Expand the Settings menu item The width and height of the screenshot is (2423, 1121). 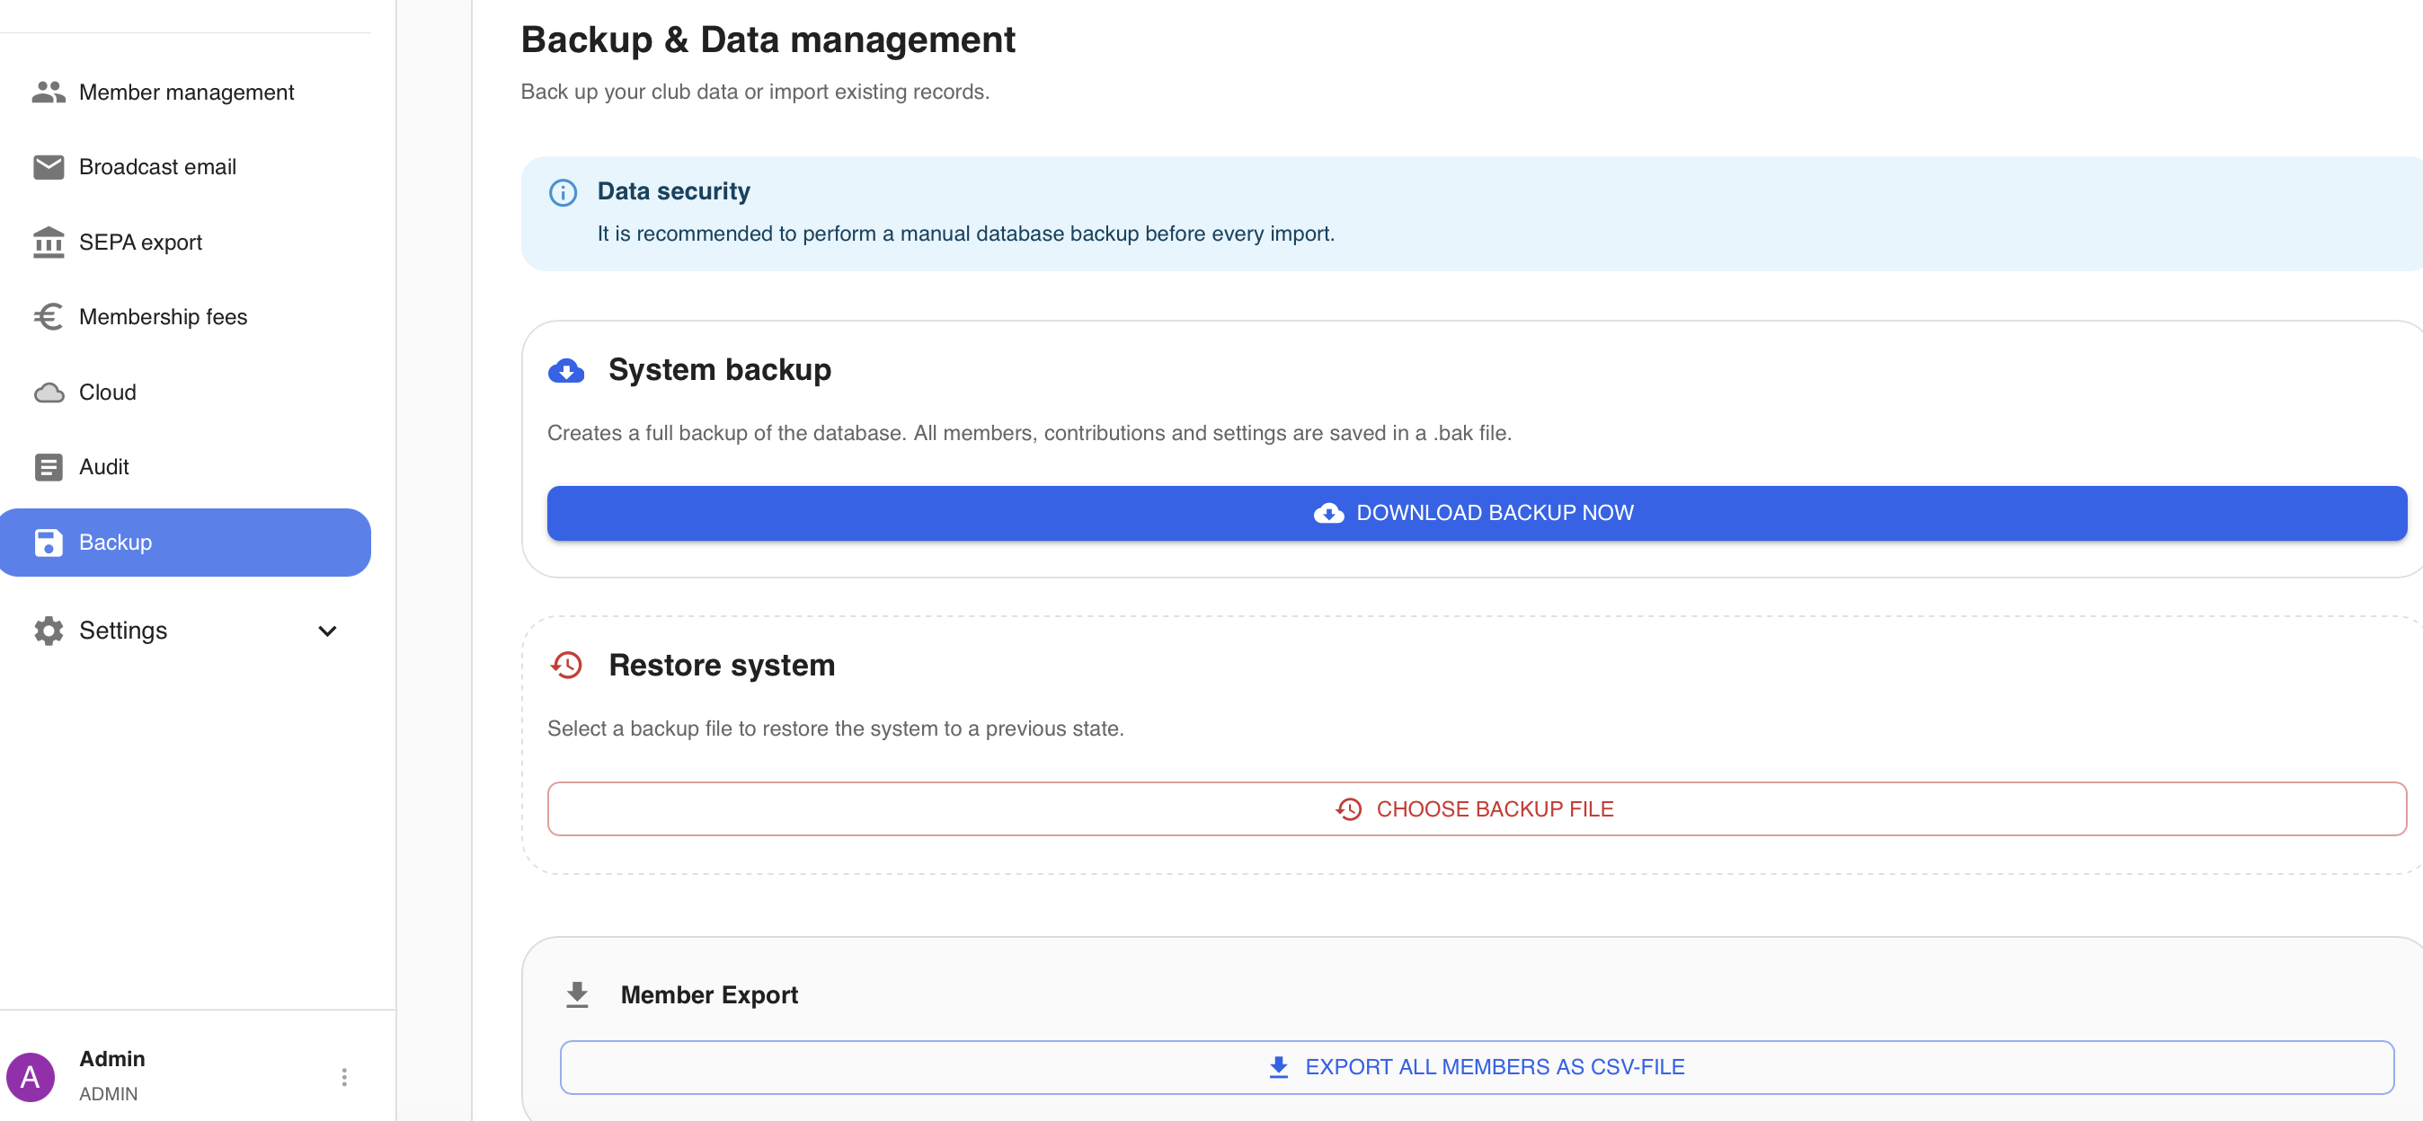click(185, 630)
